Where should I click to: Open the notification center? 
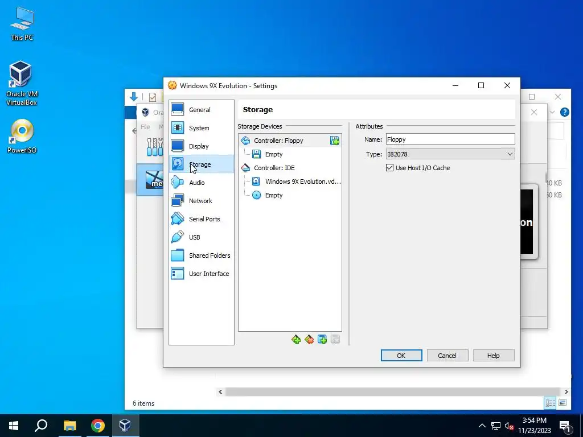[565, 427]
